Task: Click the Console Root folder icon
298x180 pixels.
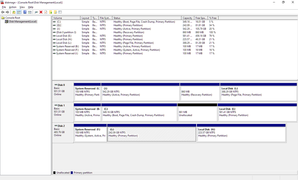Action: click(3, 18)
